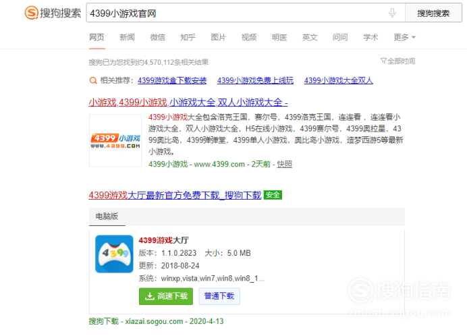Click the first result description snippet
467x336 pixels.
coord(276,134)
